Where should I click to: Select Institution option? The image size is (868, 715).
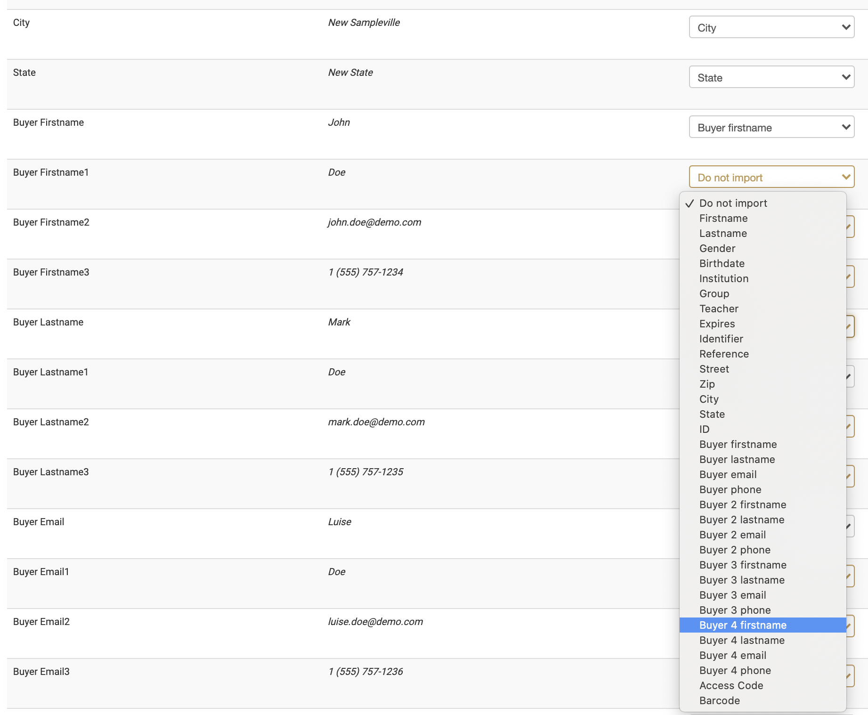[763, 278]
